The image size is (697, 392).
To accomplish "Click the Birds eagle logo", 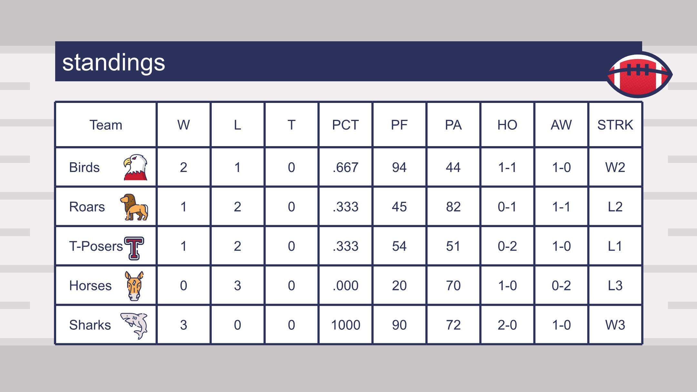I will [135, 167].
